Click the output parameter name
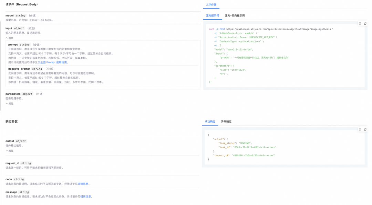Screen dimensions: 372x205 pos(10,141)
